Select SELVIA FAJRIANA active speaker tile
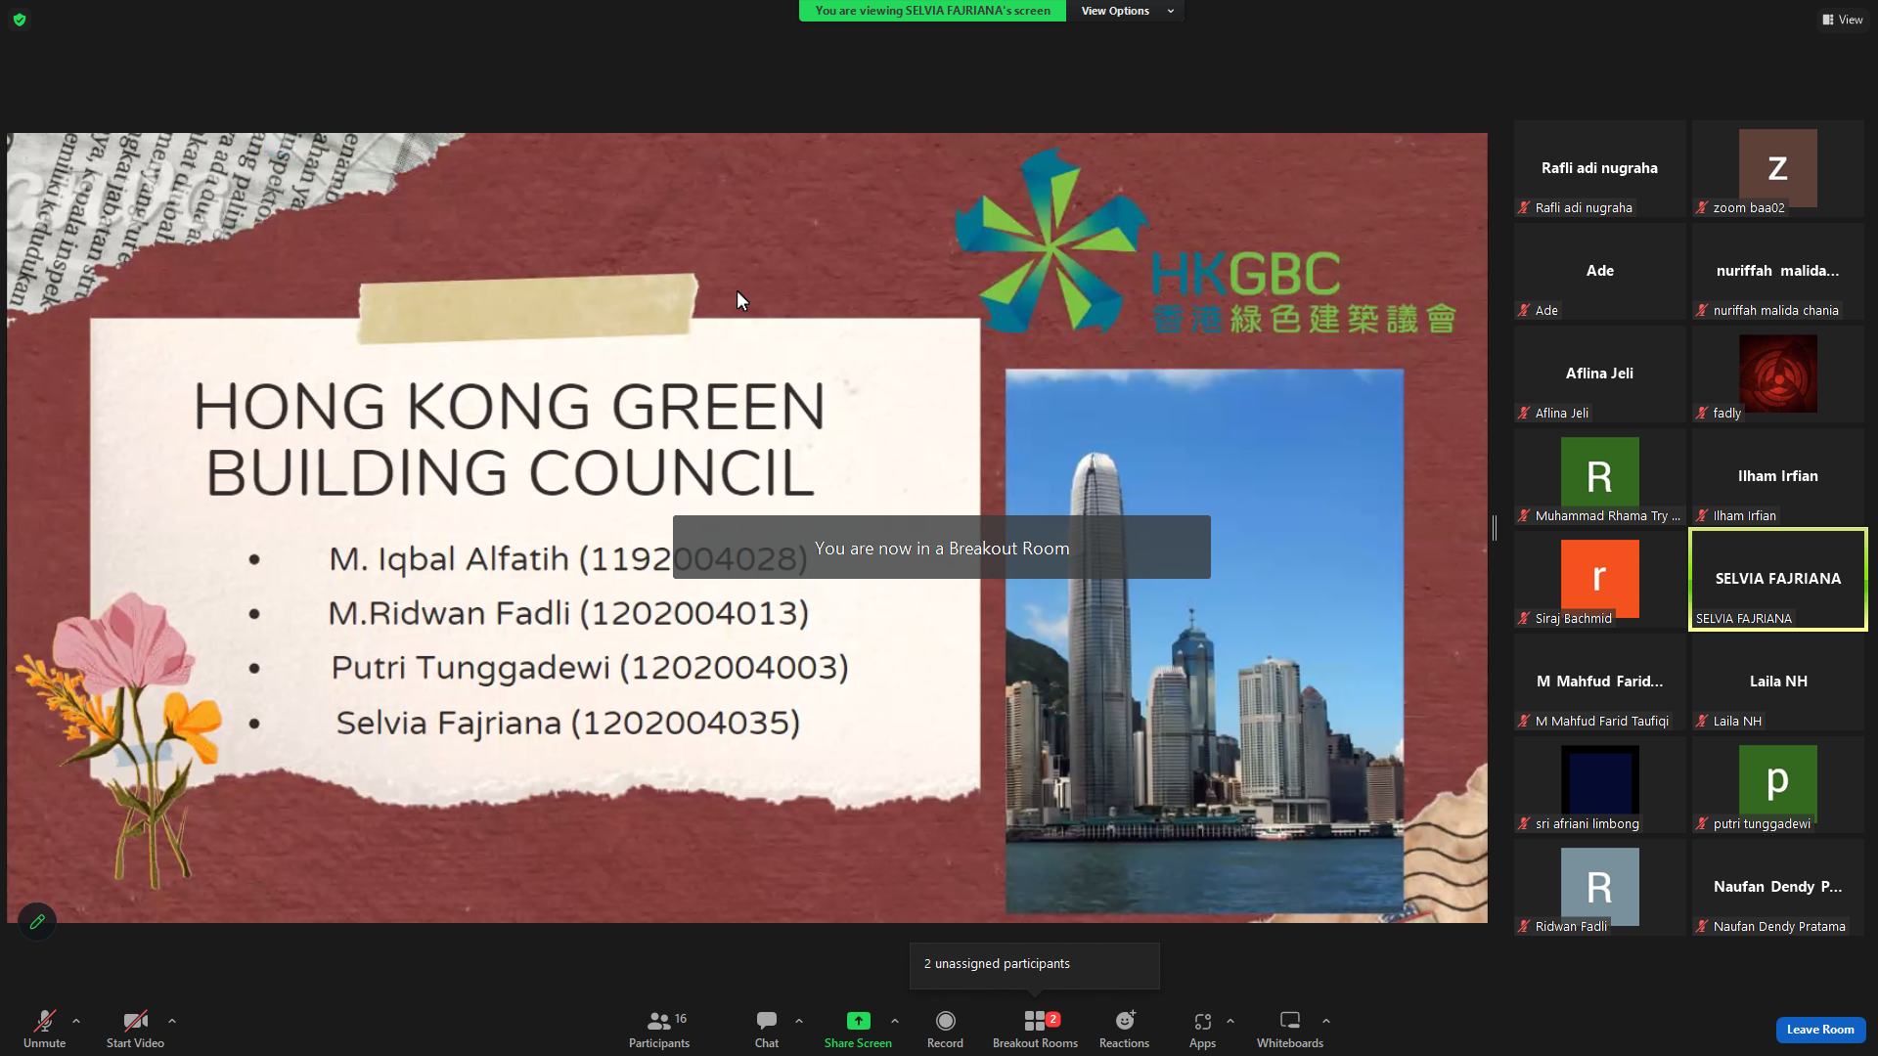The image size is (1878, 1056). 1777,579
